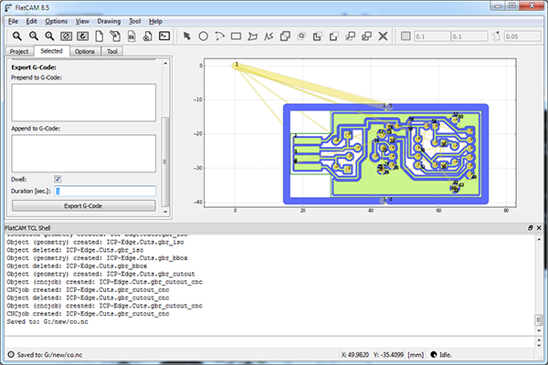The height and width of the screenshot is (365, 548).
Task: Click 'Saved to: G:/new/co.nc' shell line
Action: pos(47,322)
